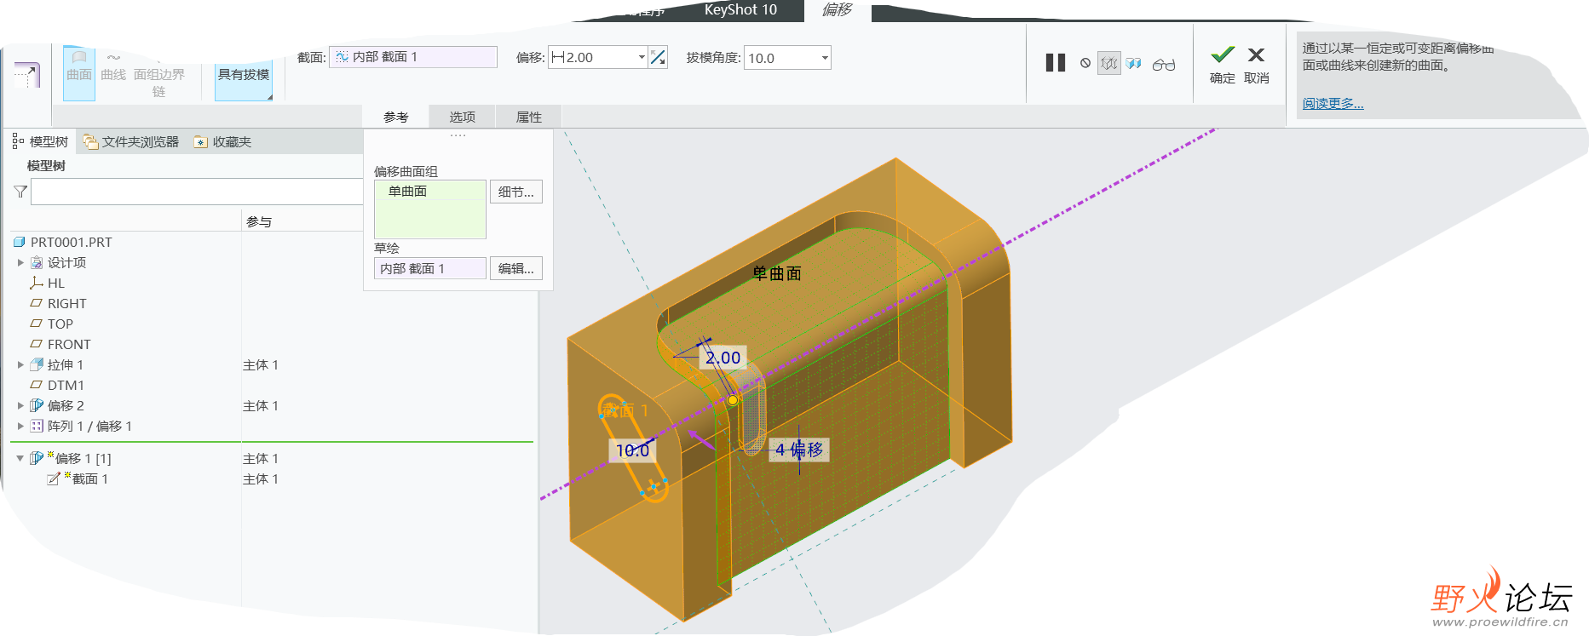Viewport: 1589px width, 636px height.
Task: Select the no-preview icon
Action: (1085, 63)
